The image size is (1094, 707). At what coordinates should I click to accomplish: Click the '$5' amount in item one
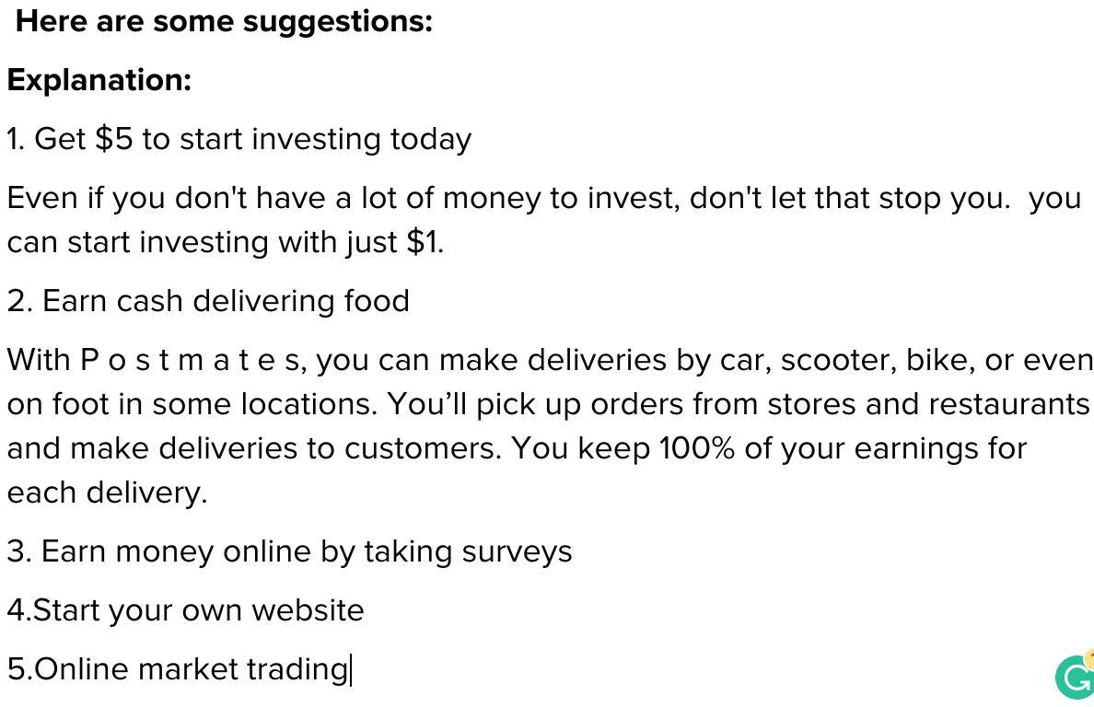tap(113, 139)
